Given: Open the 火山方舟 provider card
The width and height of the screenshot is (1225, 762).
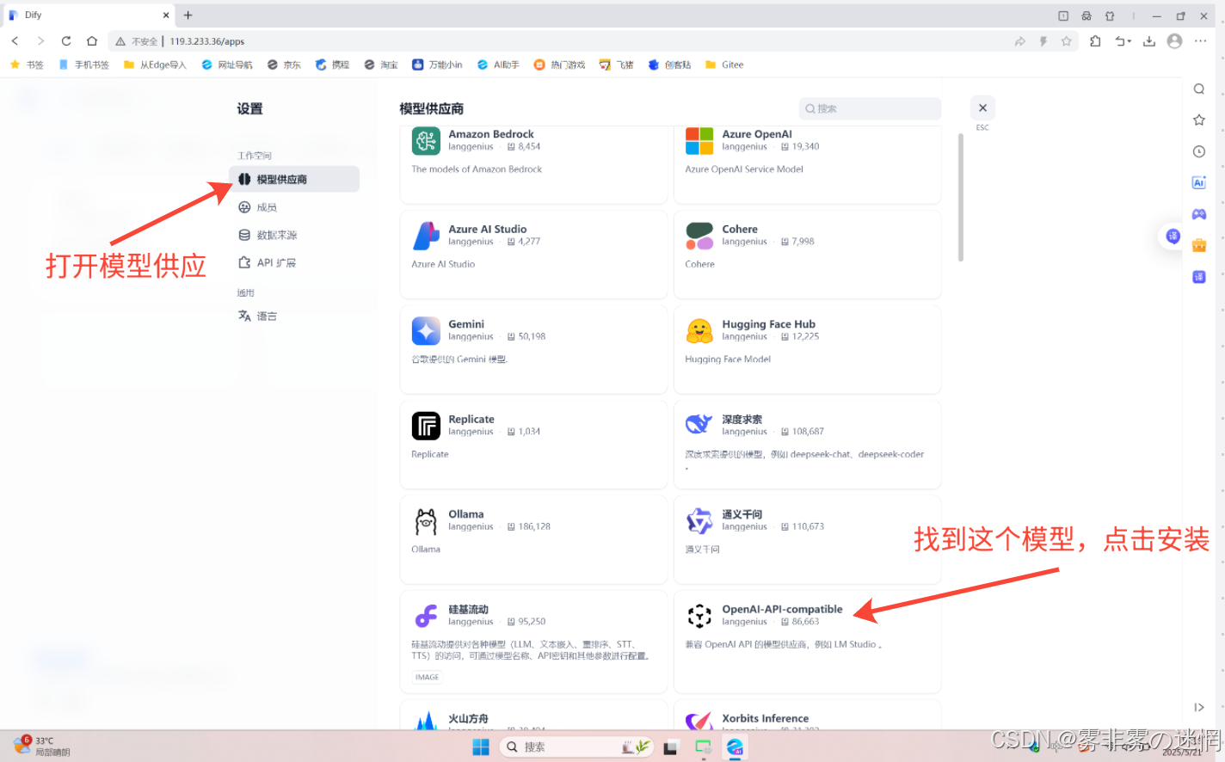Looking at the screenshot, I should 533,715.
